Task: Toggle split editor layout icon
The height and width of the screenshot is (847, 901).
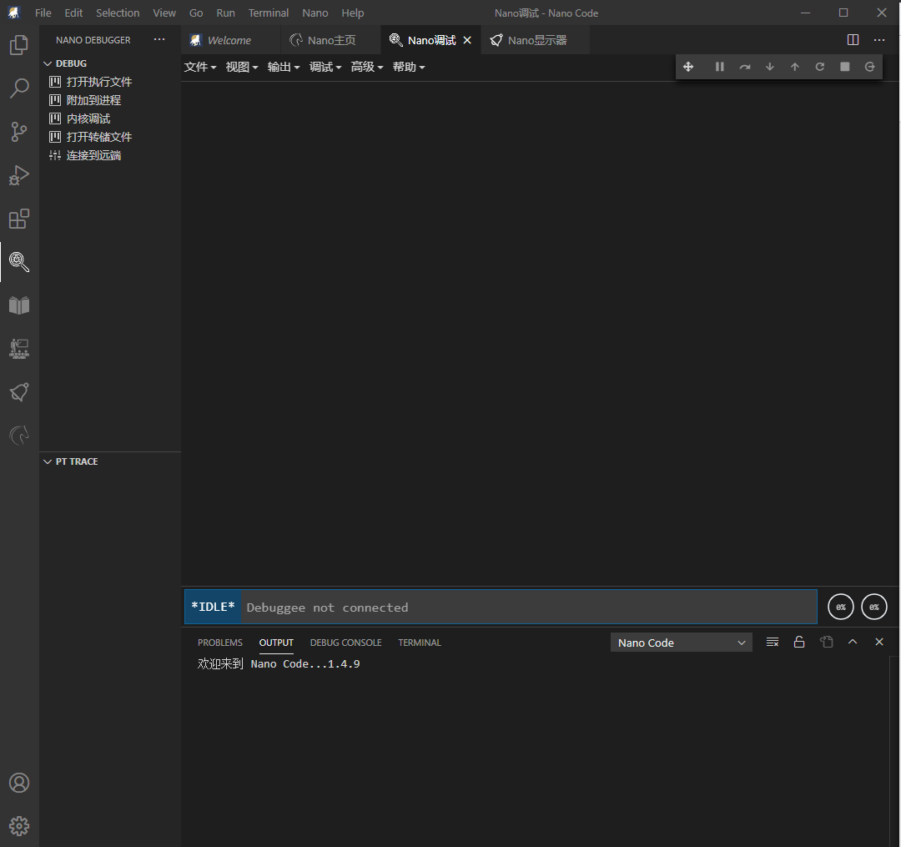Action: [x=853, y=40]
